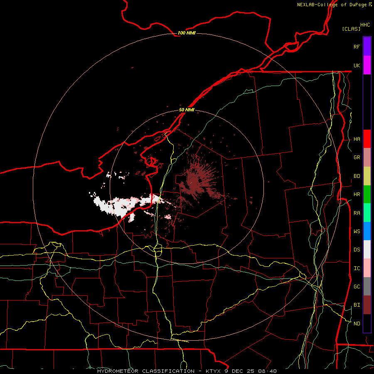Click the ND legend label
The height and width of the screenshot is (374, 374).
pos(357,324)
